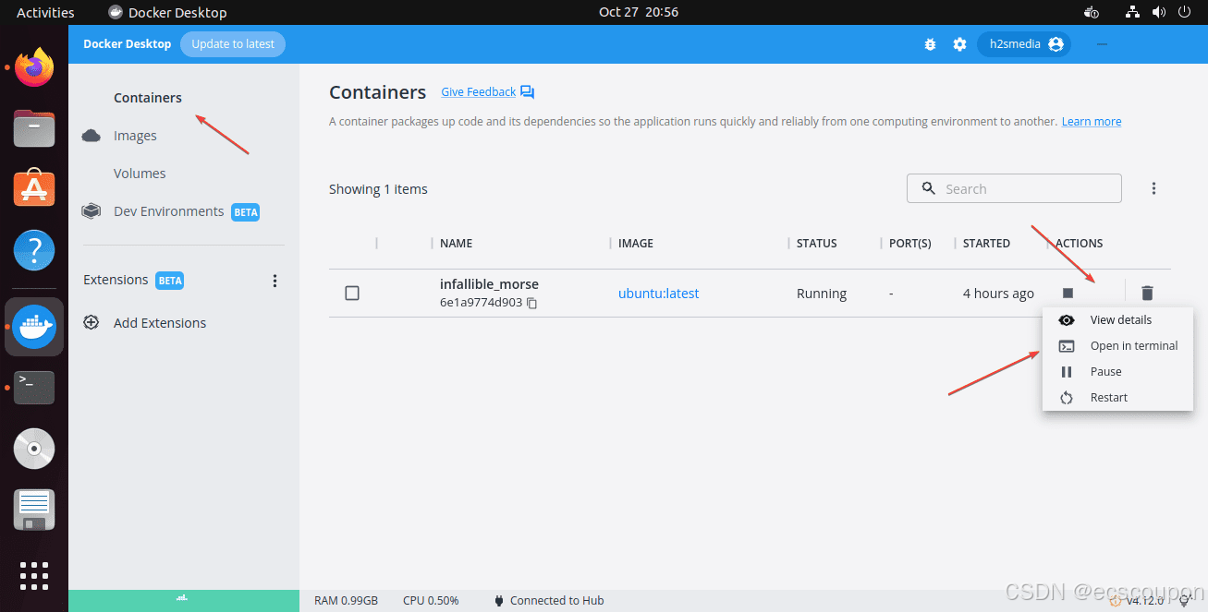1208x612 pixels.
Task: Open the troubleshoot bug icon
Action: pyautogui.click(x=930, y=44)
